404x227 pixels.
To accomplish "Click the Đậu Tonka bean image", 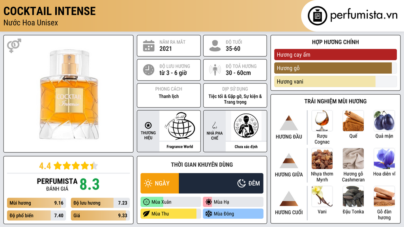I will tap(353, 197).
